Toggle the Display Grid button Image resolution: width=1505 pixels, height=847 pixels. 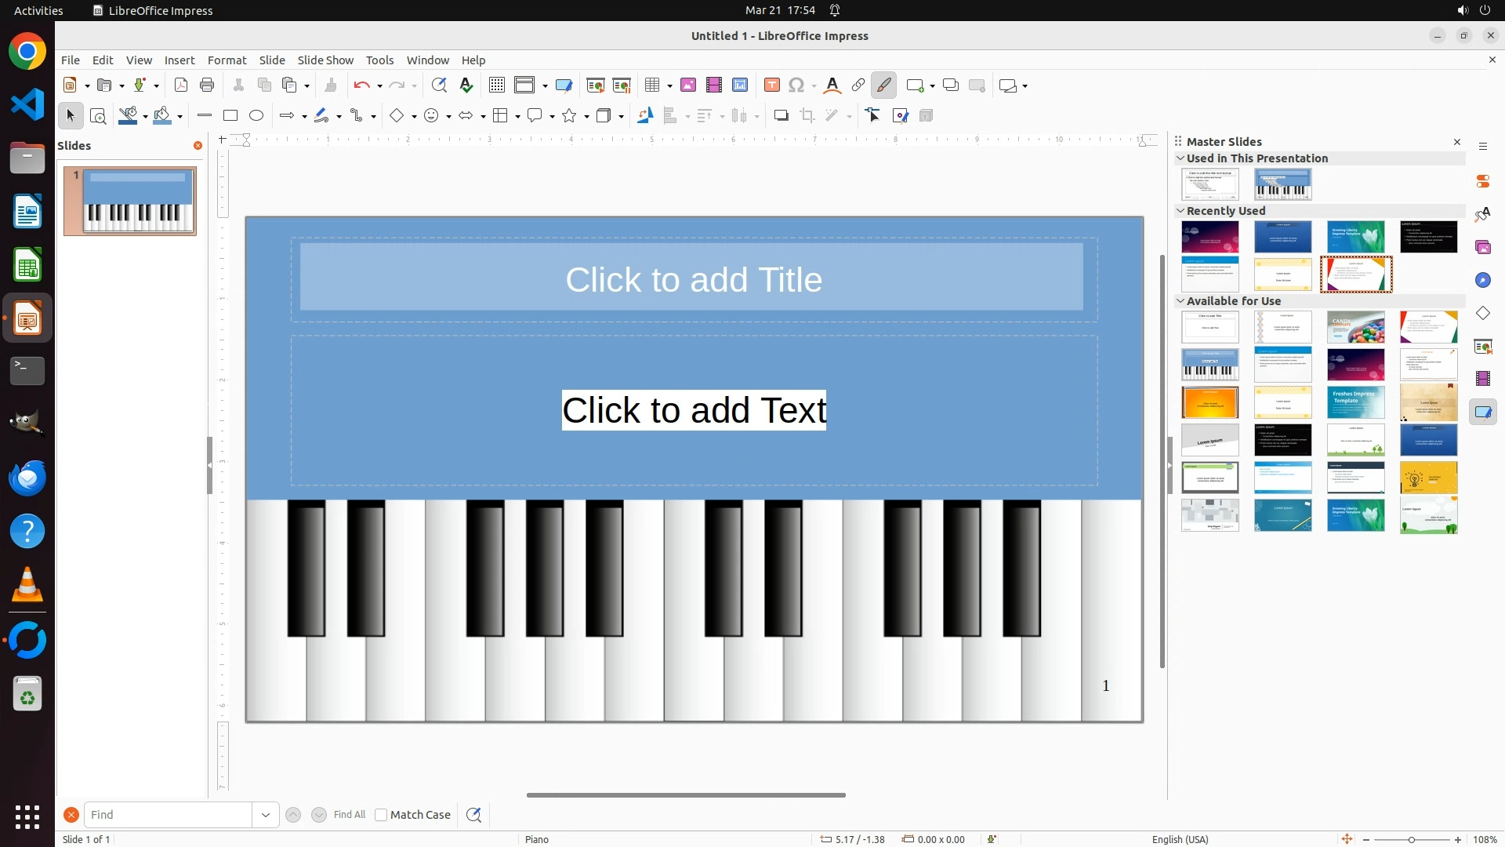497,85
